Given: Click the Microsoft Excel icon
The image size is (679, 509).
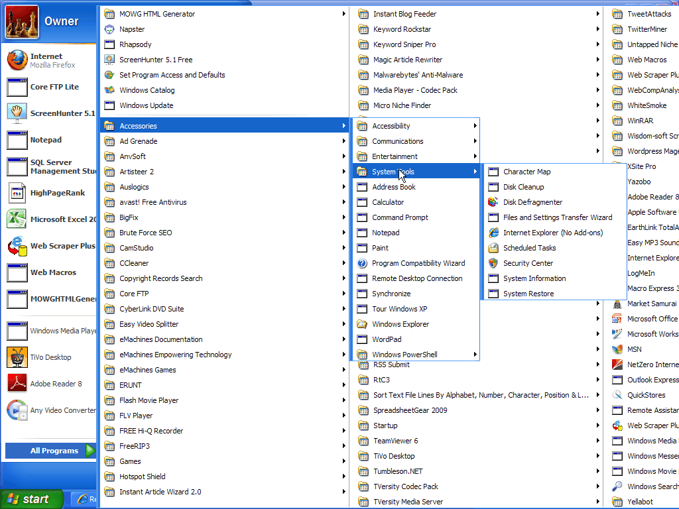Looking at the screenshot, I should click(17, 219).
